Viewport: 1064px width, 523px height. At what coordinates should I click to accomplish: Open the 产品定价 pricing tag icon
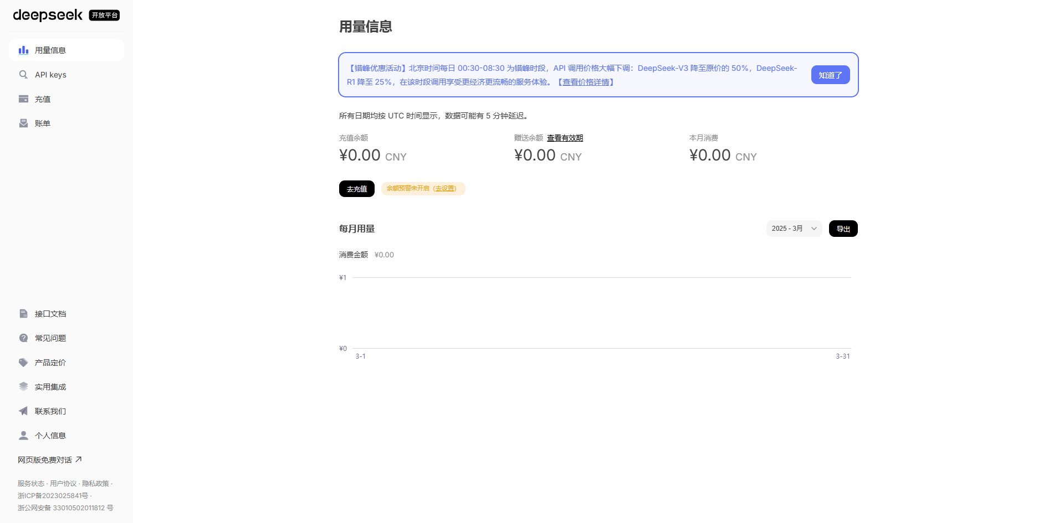point(23,362)
